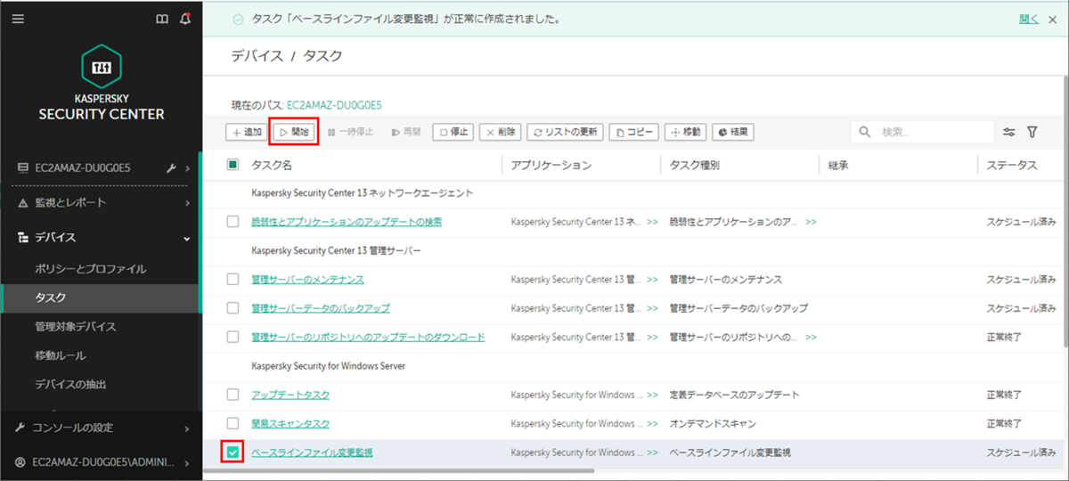Sort by the ステータス column header
This screenshot has width=1069, height=481.
click(x=1012, y=166)
